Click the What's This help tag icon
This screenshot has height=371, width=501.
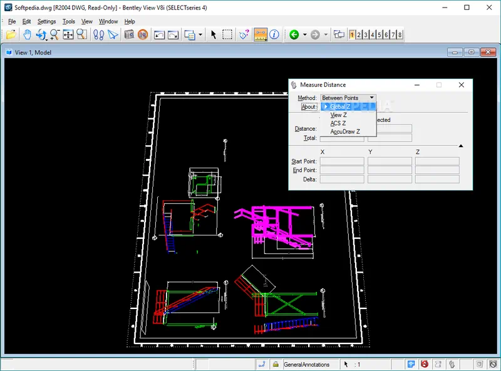(x=244, y=34)
